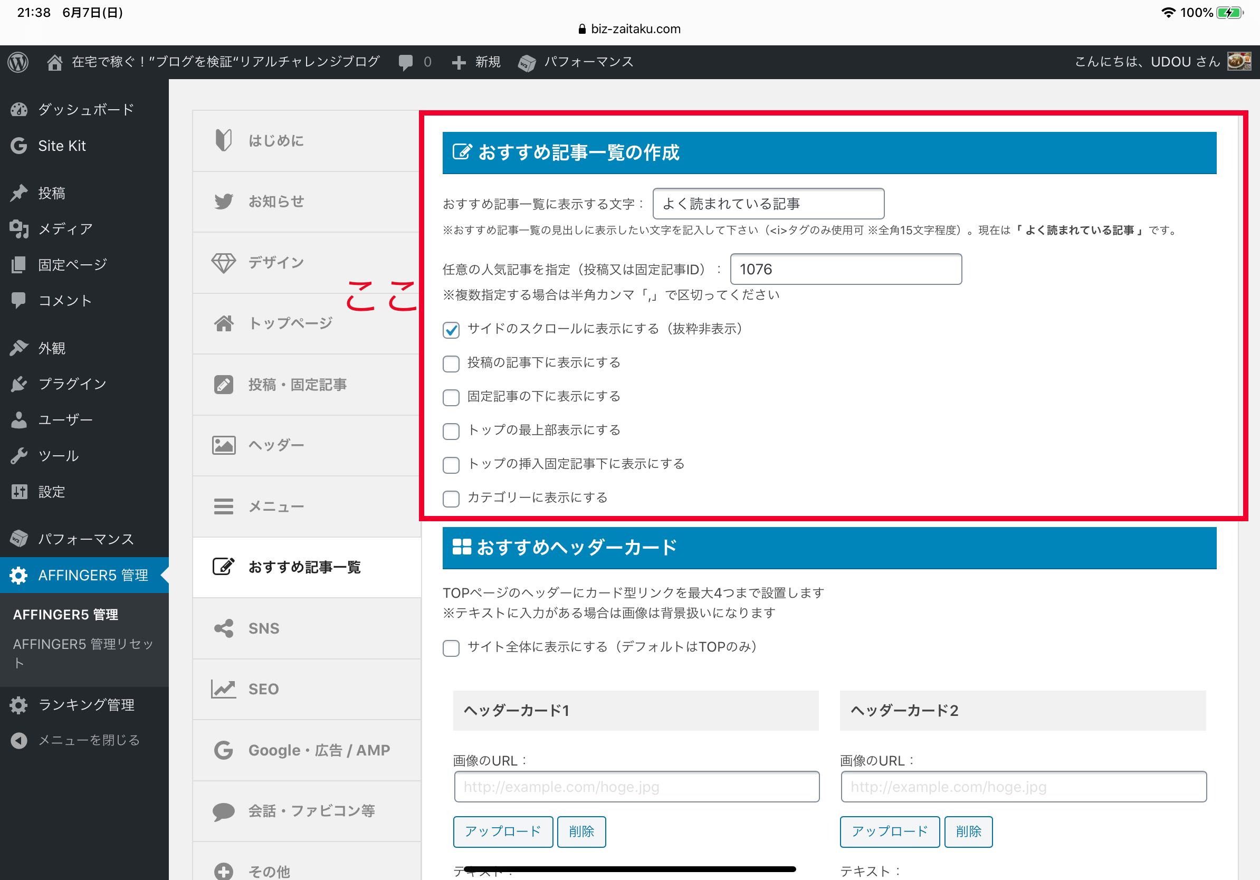Click the おすすめ記事一覧 sidebar icon
The height and width of the screenshot is (880, 1260).
click(x=222, y=568)
